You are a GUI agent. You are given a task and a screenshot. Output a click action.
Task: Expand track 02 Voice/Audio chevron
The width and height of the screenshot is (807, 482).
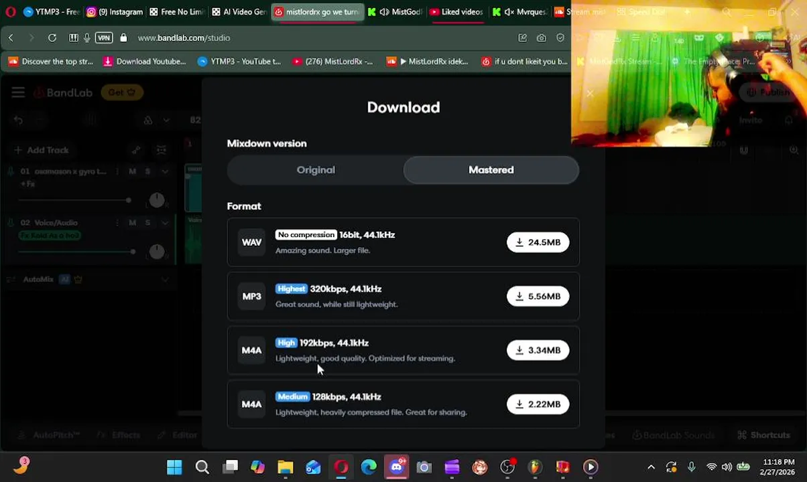(x=164, y=223)
